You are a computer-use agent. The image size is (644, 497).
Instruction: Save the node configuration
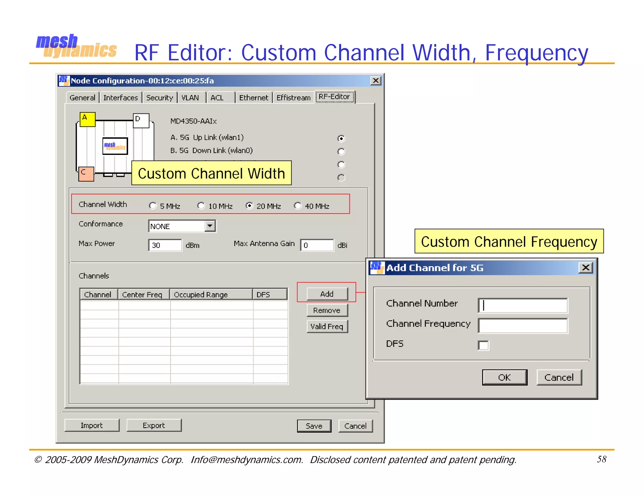click(x=314, y=426)
